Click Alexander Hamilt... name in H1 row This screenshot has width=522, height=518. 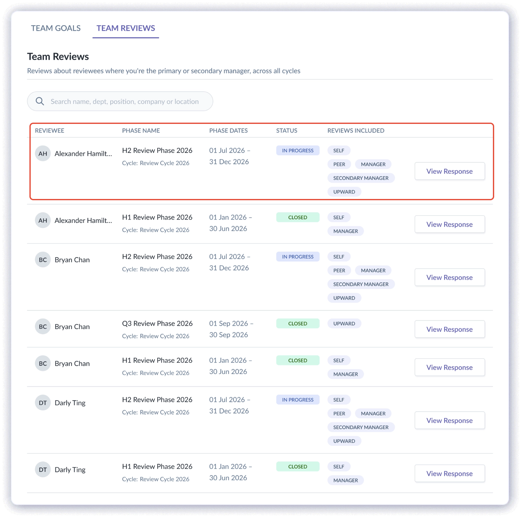pos(83,220)
